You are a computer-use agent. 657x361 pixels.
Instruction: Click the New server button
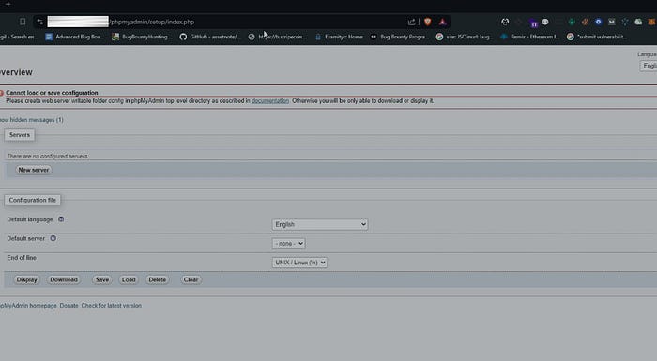pos(34,170)
